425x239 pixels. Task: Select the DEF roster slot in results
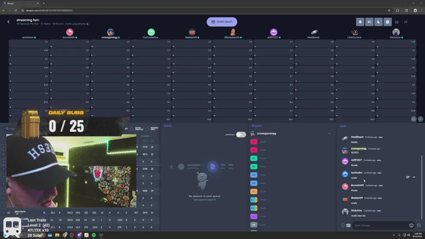coord(254,225)
